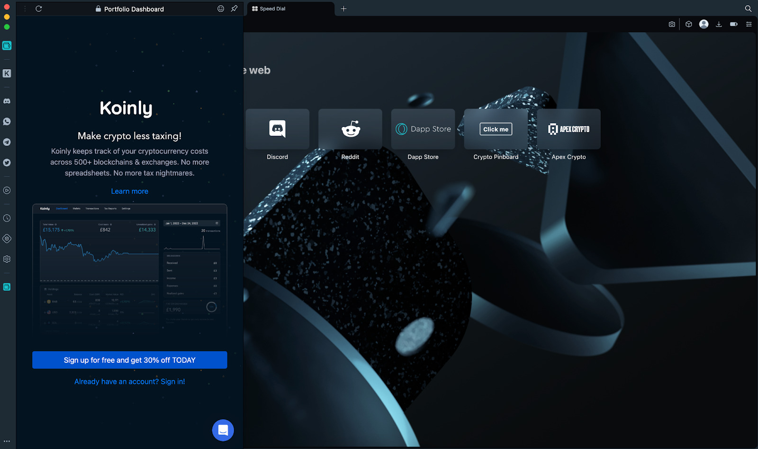This screenshot has width=758, height=449.
Task: Click the search tabs magnifier icon
Action: 748,9
